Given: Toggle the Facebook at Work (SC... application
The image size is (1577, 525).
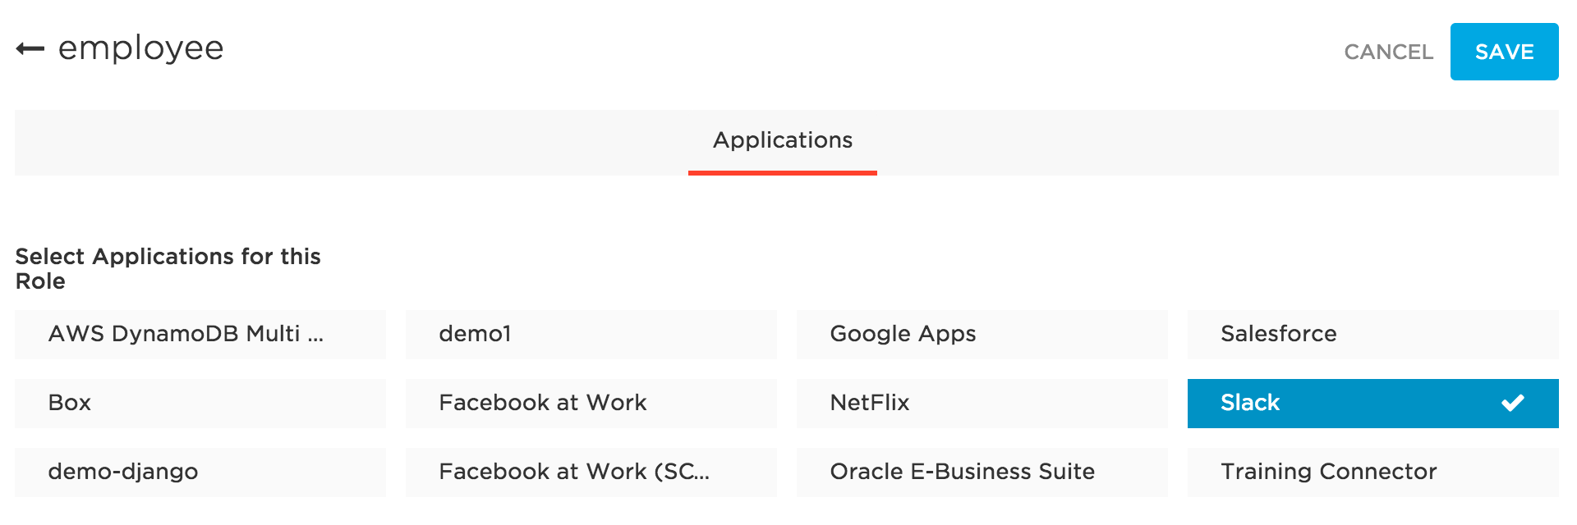Looking at the screenshot, I should (x=591, y=472).
